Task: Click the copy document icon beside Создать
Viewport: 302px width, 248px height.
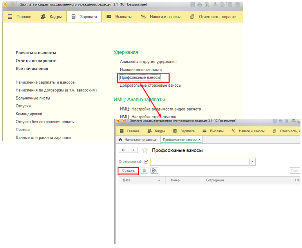Action: pyautogui.click(x=145, y=171)
